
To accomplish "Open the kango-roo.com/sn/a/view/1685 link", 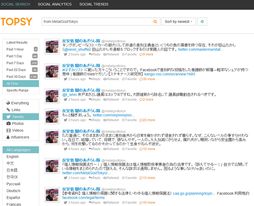I will (x=170, y=74).
